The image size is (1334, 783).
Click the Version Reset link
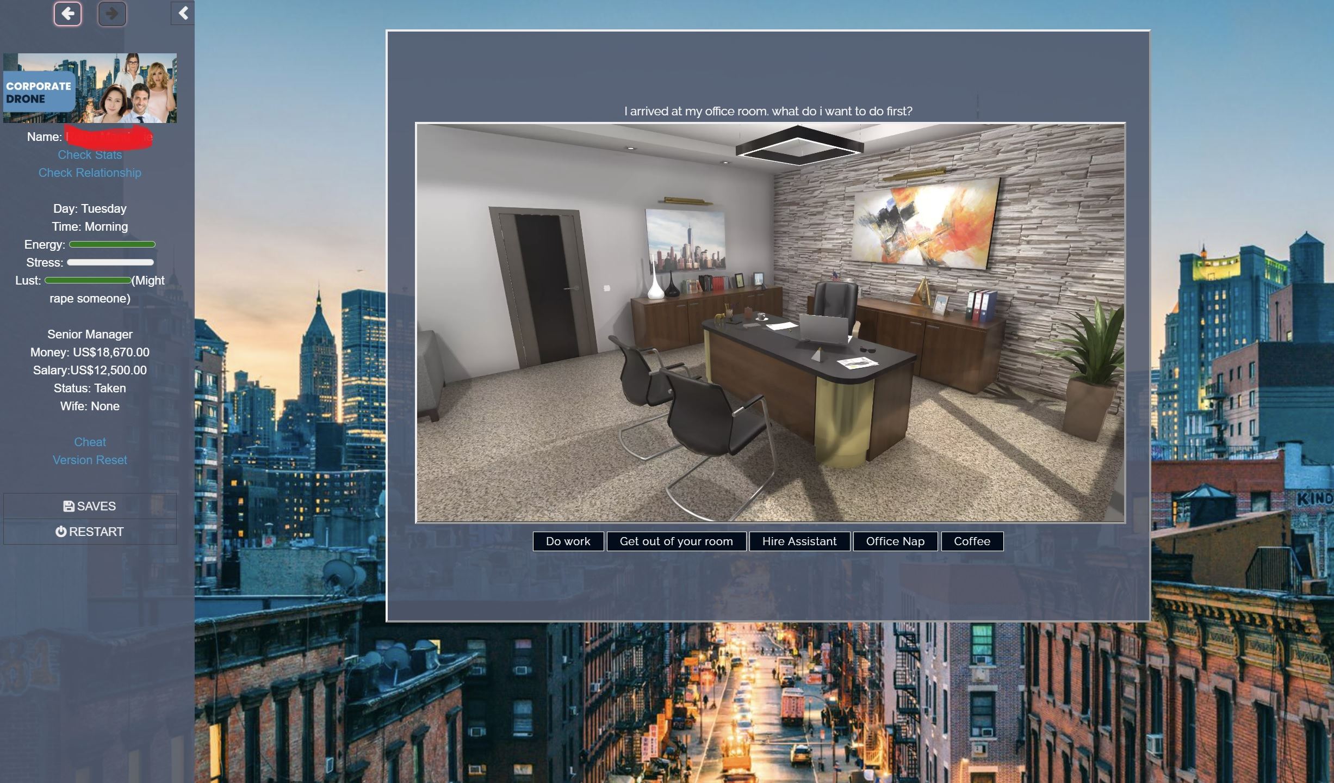90,460
